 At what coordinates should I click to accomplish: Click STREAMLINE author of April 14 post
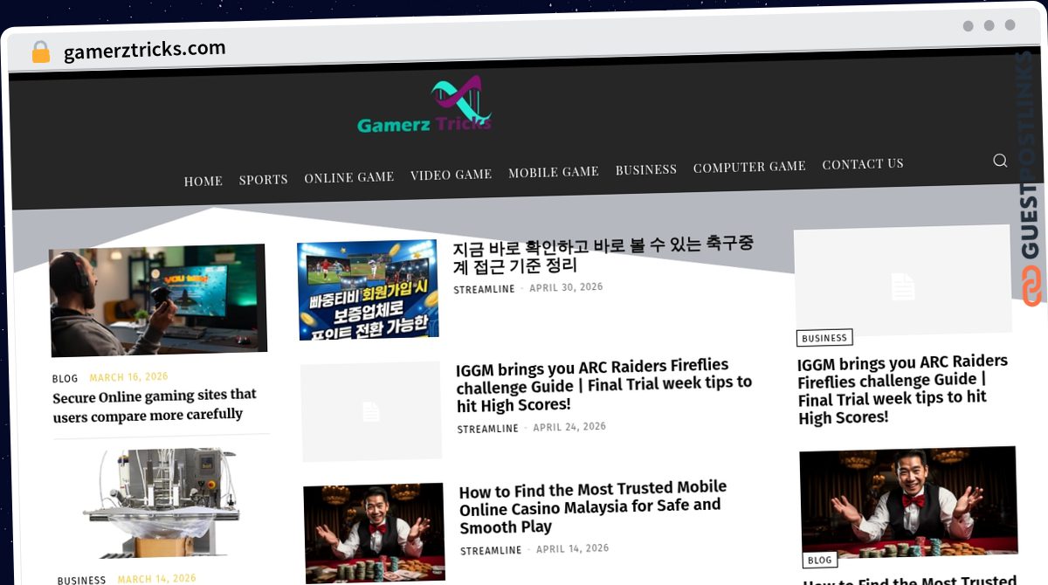click(x=491, y=551)
